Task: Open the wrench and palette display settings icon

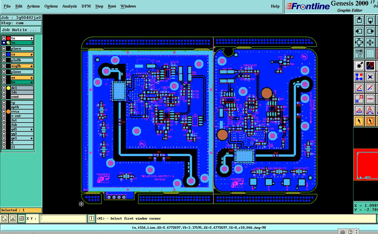Action: click(359, 54)
